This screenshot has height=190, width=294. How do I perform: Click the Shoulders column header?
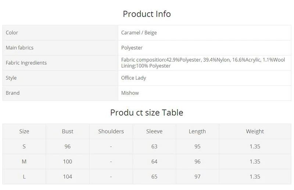click(x=111, y=131)
